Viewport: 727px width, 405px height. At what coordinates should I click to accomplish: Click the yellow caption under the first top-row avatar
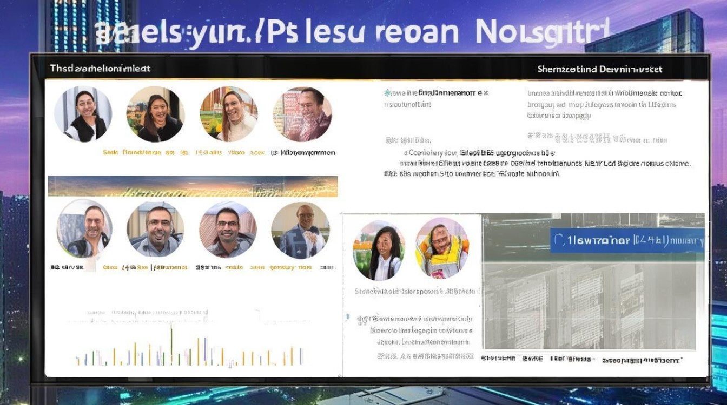[110, 153]
